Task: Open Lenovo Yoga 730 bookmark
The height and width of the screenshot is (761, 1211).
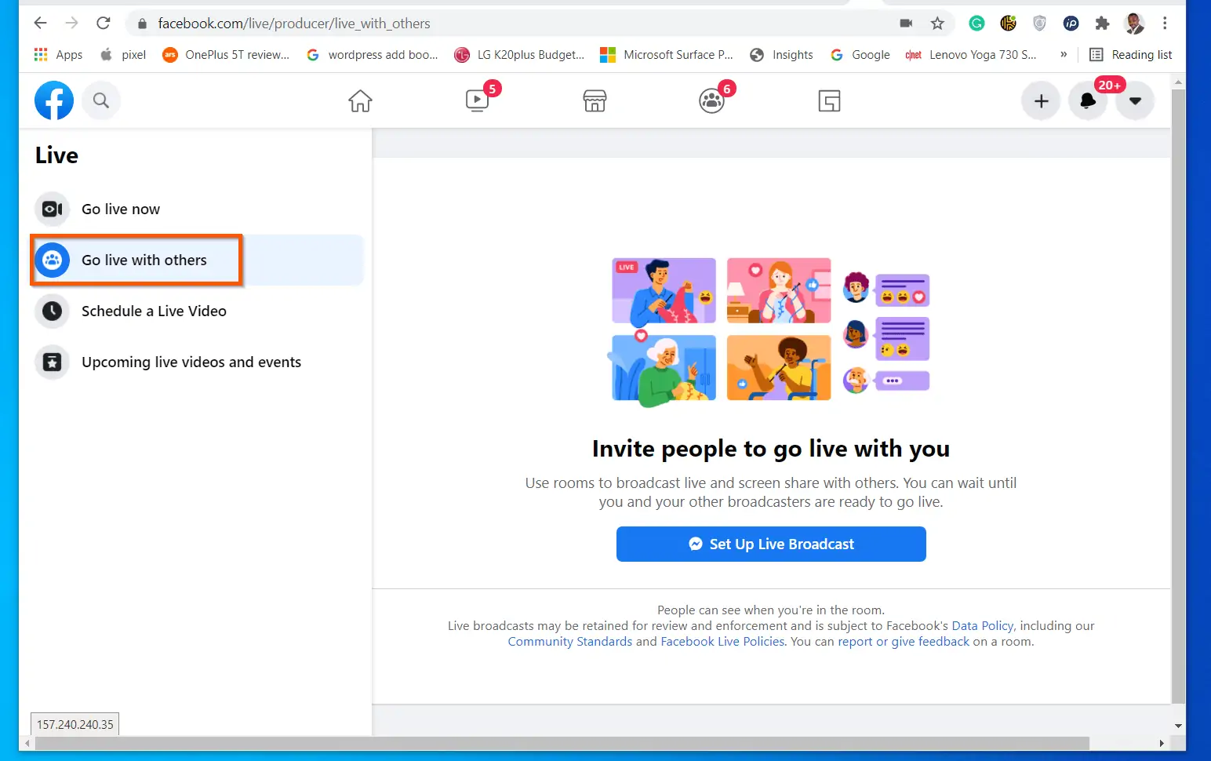Action: tap(971, 54)
